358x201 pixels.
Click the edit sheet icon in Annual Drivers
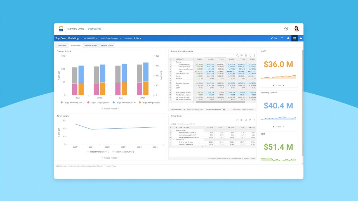point(242,120)
